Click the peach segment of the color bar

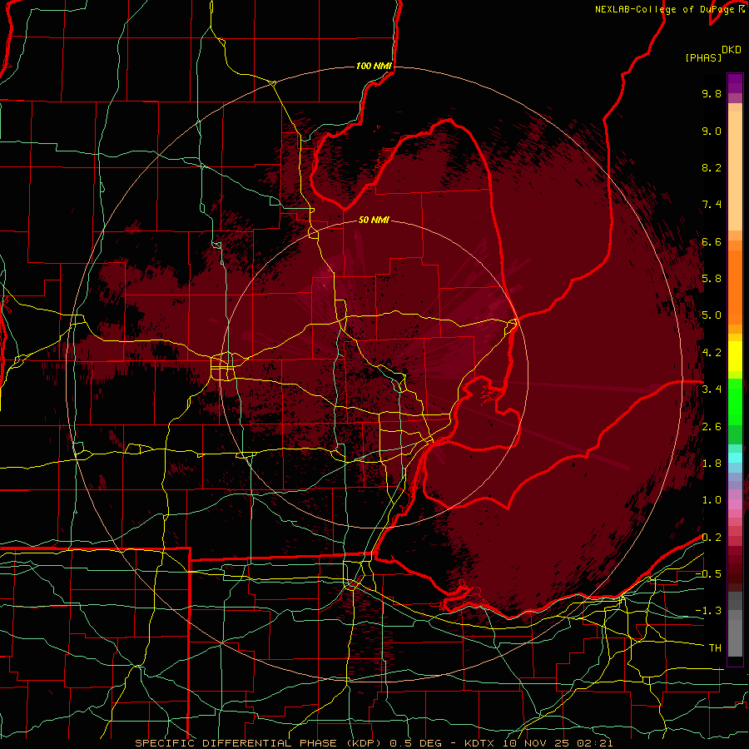point(735,171)
